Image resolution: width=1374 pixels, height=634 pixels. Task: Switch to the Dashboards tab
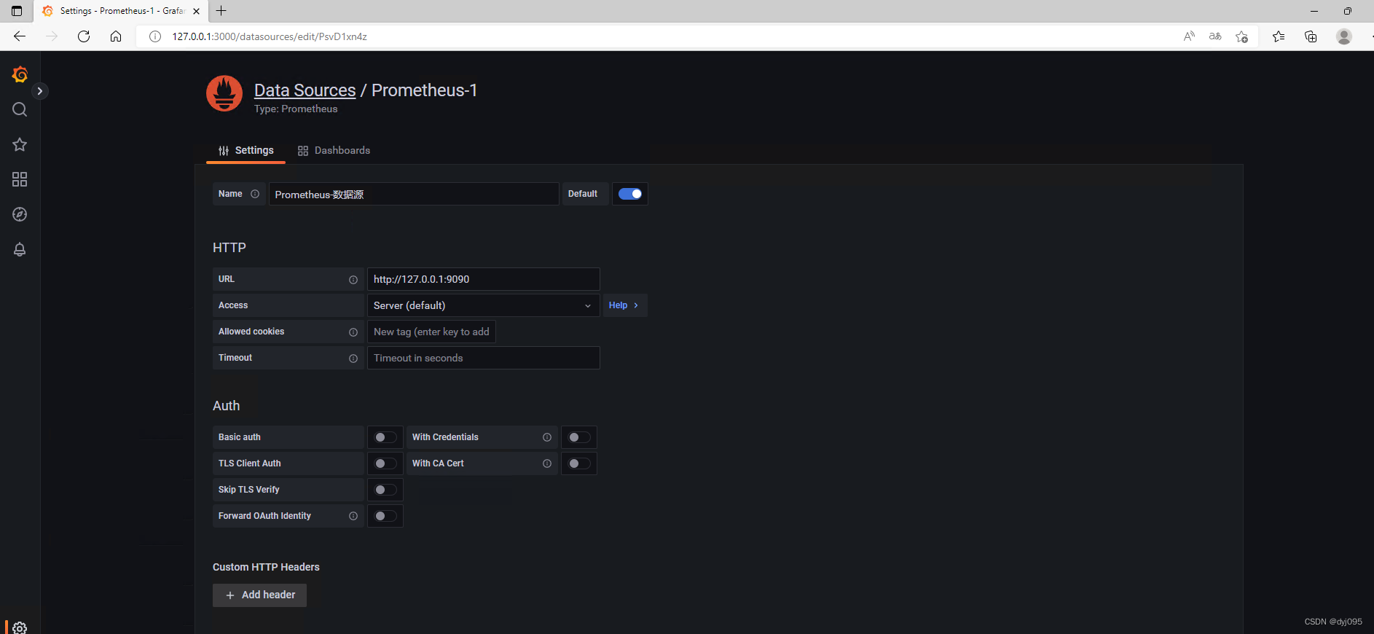tap(334, 150)
